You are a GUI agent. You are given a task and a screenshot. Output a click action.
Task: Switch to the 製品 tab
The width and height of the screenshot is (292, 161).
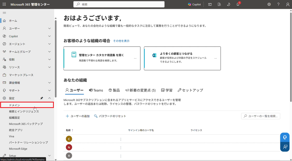point(114,90)
